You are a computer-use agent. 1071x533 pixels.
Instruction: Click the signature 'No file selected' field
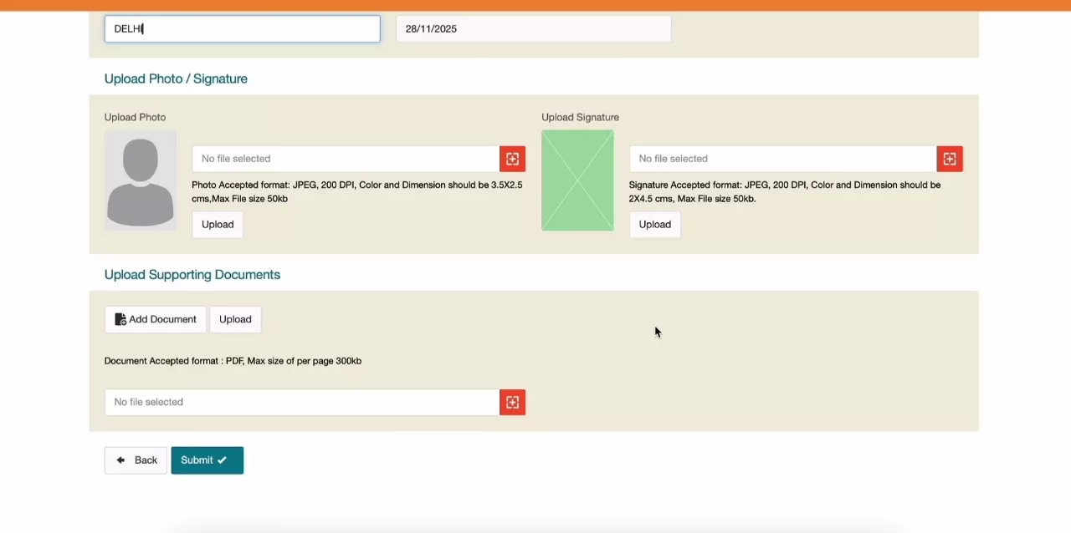click(782, 159)
